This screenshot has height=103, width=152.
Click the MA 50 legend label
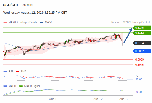coord(49,22)
